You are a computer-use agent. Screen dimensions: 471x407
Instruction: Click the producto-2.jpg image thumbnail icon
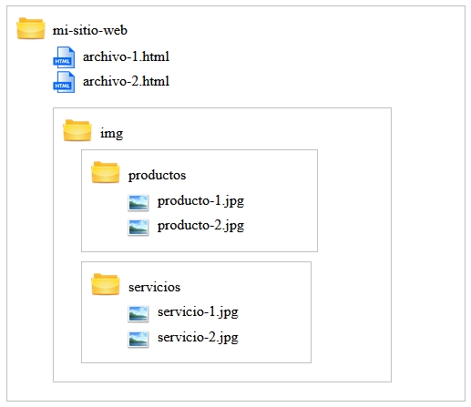pos(138,228)
